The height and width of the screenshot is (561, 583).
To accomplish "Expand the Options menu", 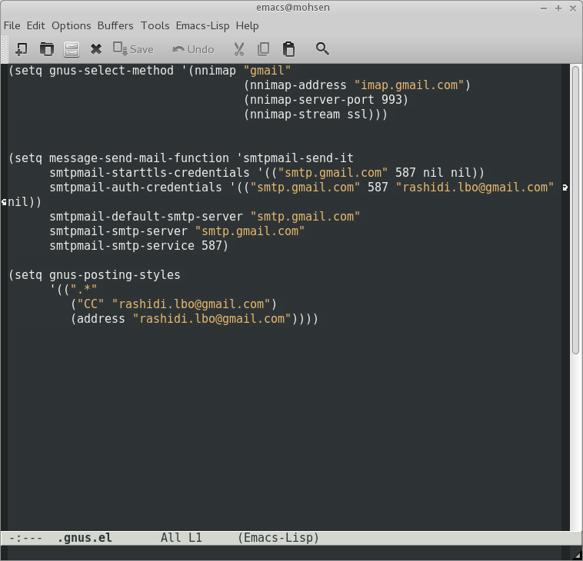I will (x=71, y=25).
